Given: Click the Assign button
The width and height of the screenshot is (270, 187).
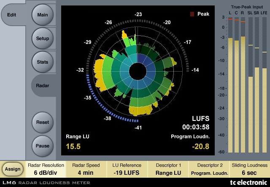Looking at the screenshot, I should (x=13, y=169).
